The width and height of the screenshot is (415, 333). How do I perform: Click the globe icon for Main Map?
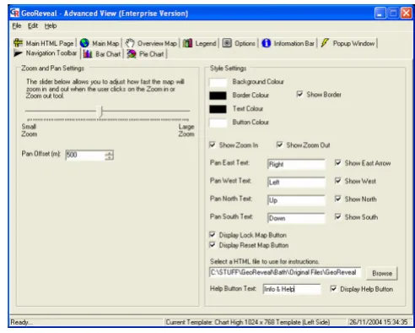coord(84,43)
